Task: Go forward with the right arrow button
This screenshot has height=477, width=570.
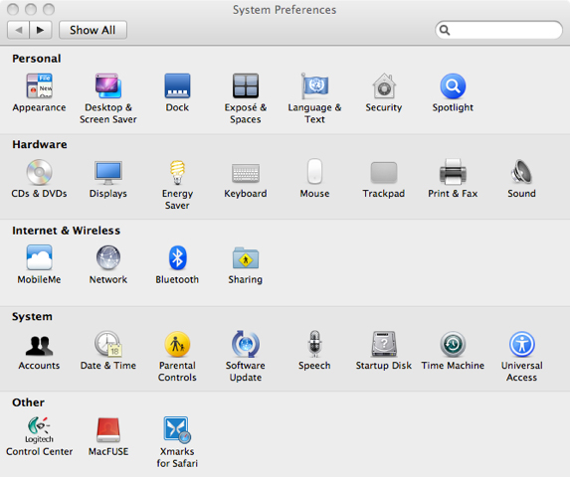Action: pyautogui.click(x=41, y=30)
